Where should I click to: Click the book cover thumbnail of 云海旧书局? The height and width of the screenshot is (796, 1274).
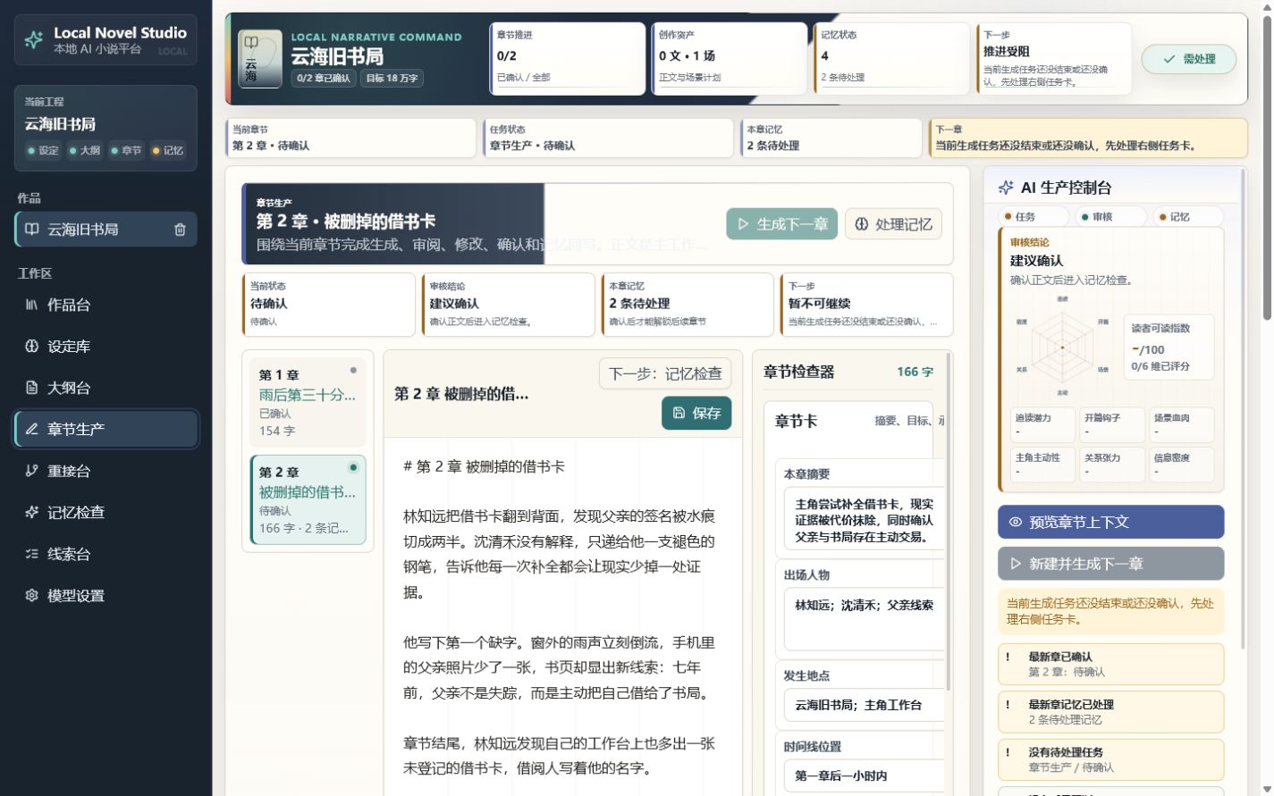pos(259,59)
